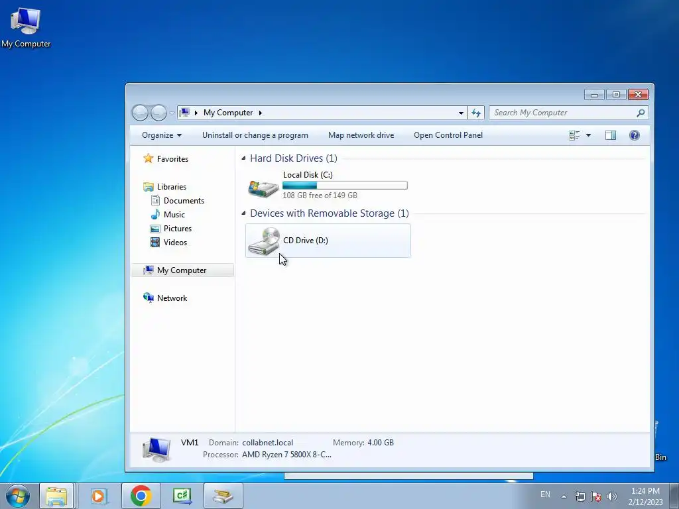Screen dimensions: 679x509
Task: Expand arrow after My Computer in address bar
Action: [x=260, y=113]
